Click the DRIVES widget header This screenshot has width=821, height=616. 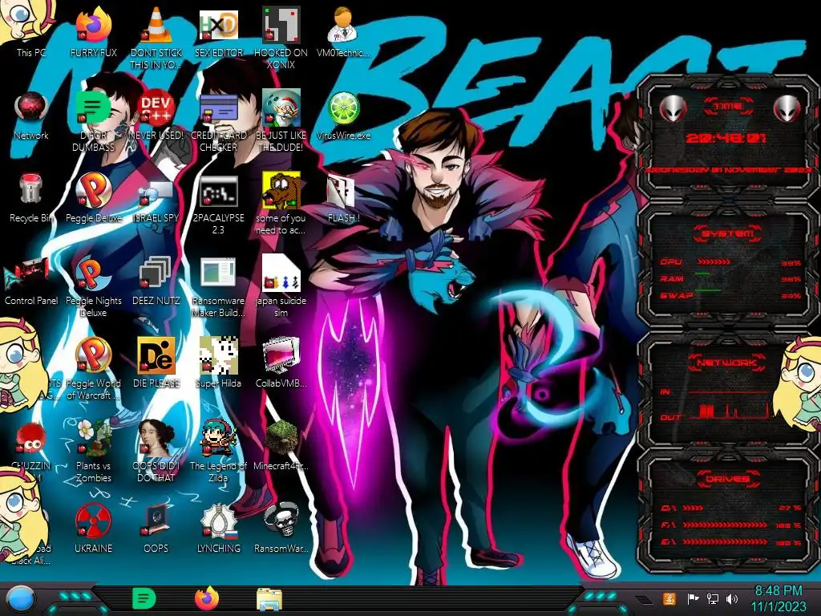pyautogui.click(x=727, y=478)
